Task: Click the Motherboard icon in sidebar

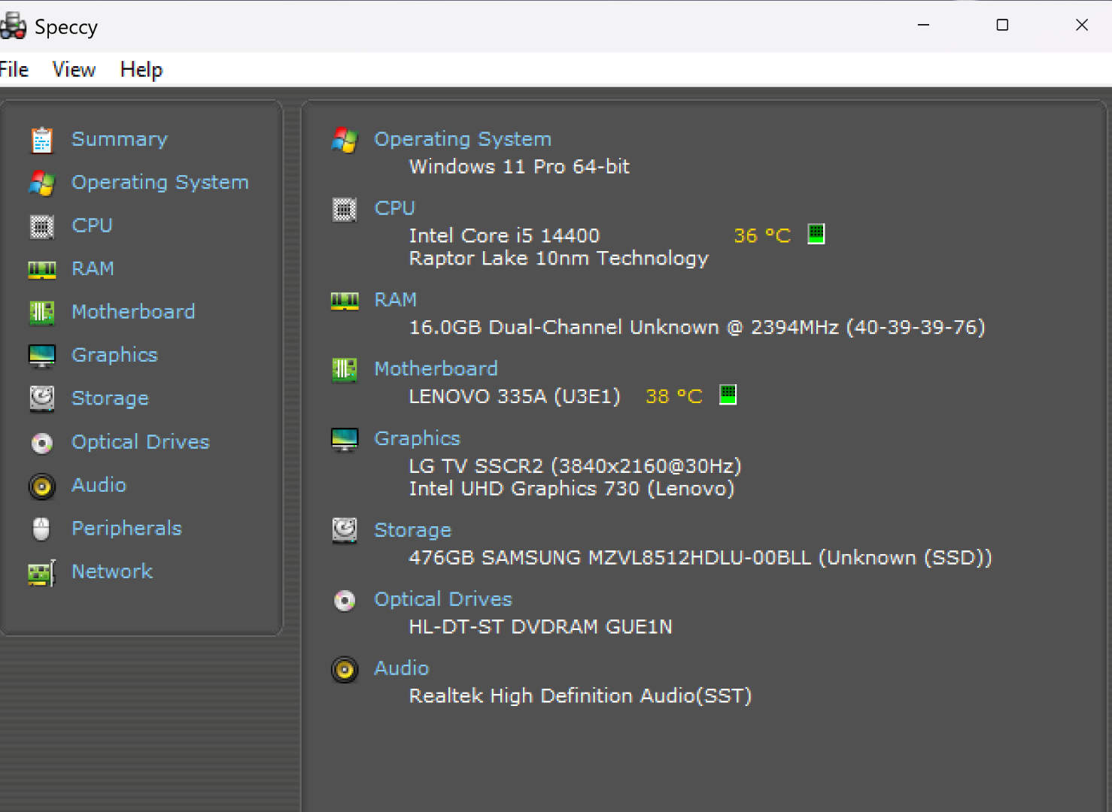Action: click(41, 312)
